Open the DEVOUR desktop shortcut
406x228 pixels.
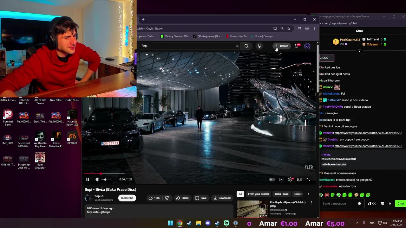coord(72,138)
